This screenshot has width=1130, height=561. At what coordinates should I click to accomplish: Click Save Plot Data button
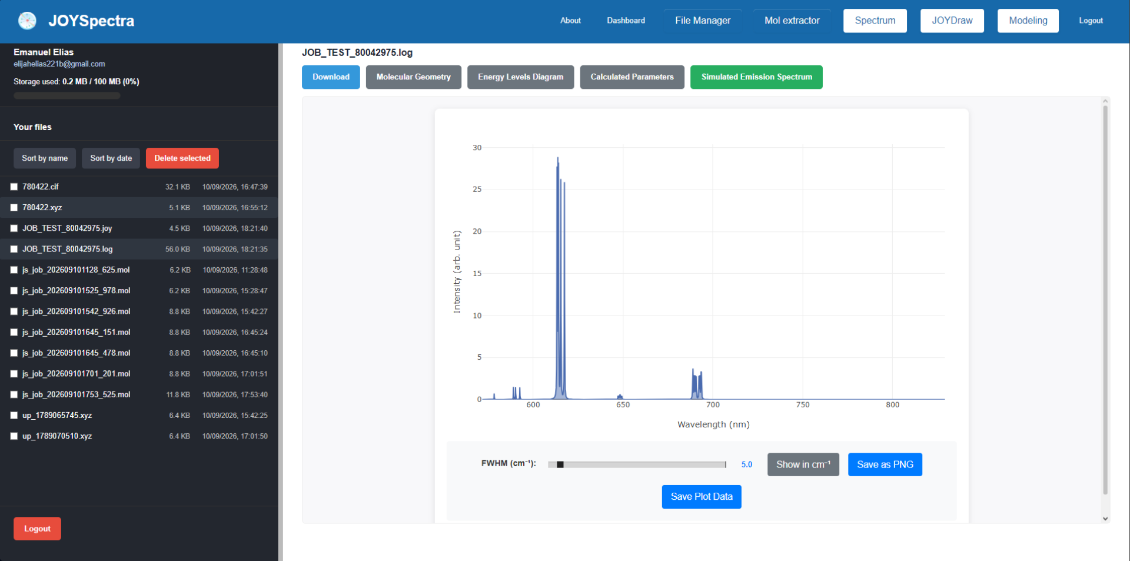(702, 497)
